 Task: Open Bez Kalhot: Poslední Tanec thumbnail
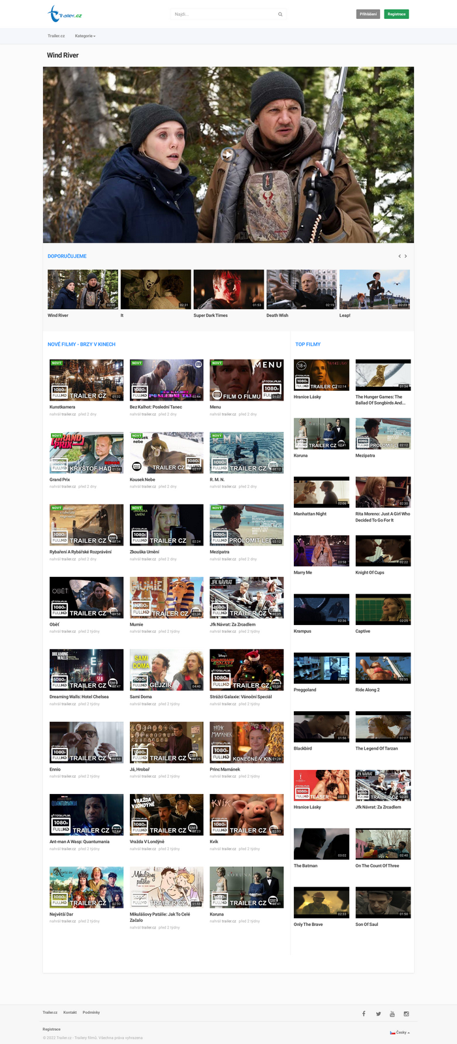pyautogui.click(x=166, y=380)
